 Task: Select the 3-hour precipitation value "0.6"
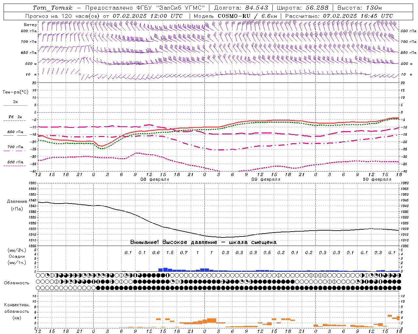click(156, 252)
